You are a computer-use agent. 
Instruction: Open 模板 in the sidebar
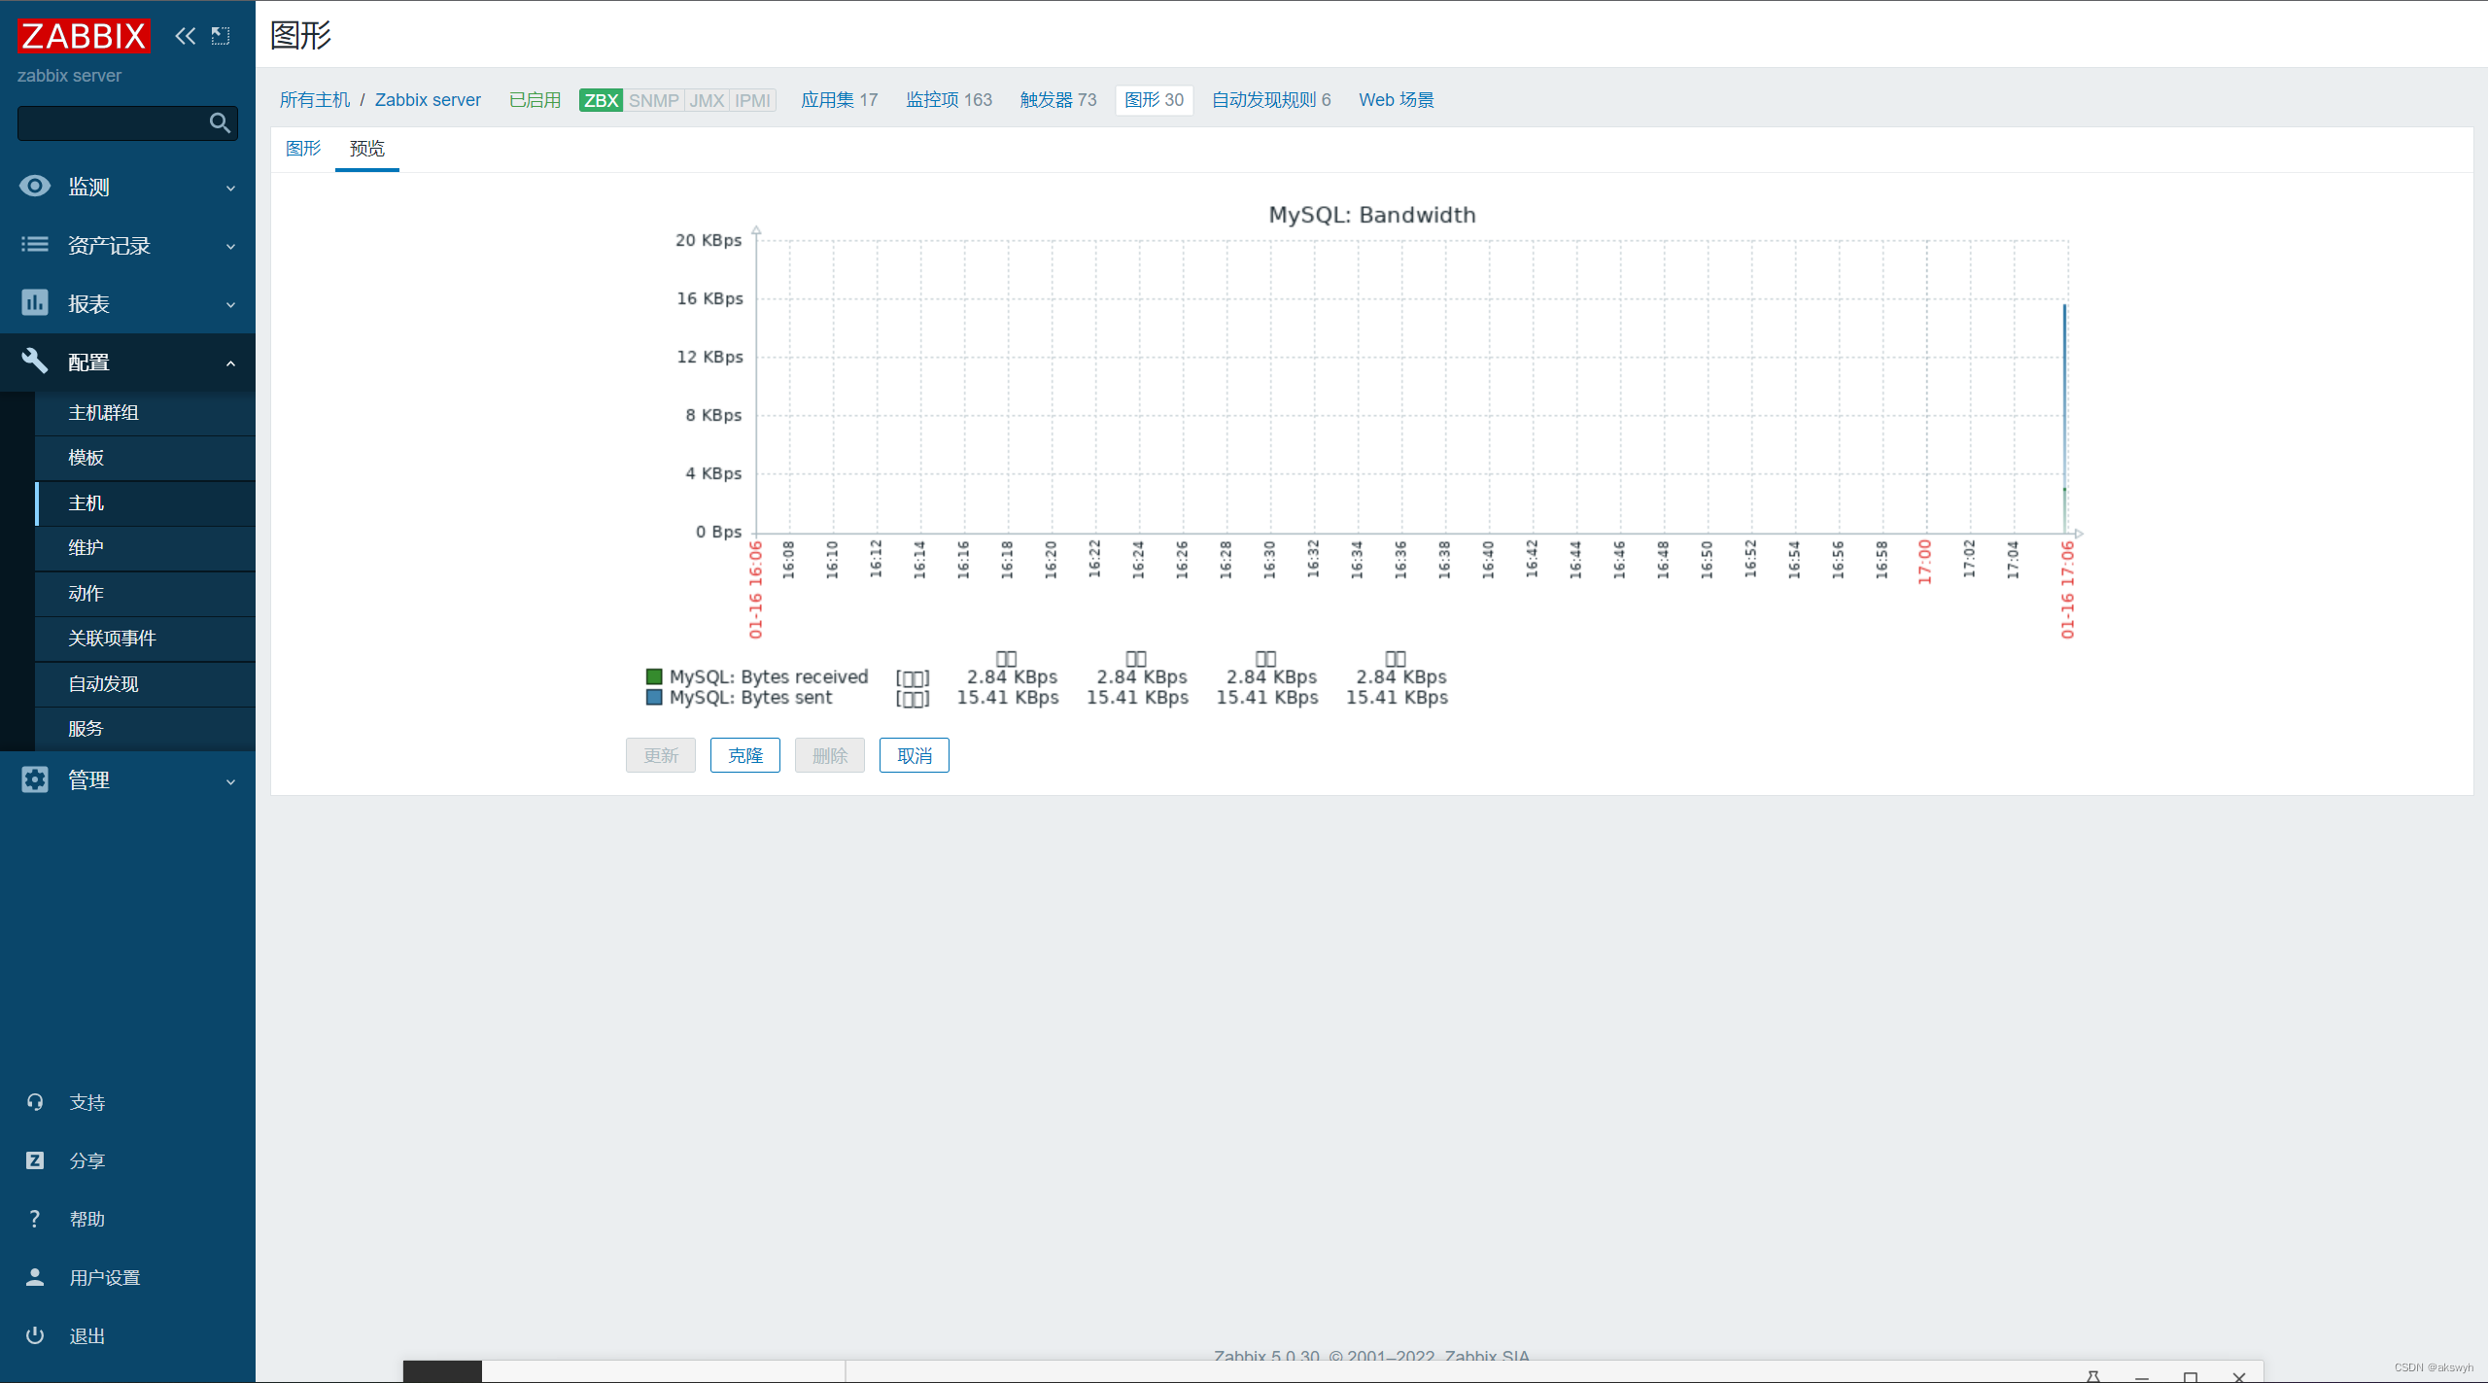click(x=146, y=458)
